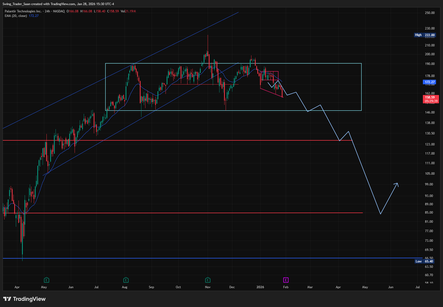Click the Apr label near 2025 chart start
This screenshot has height=307, width=443.
[17, 287]
